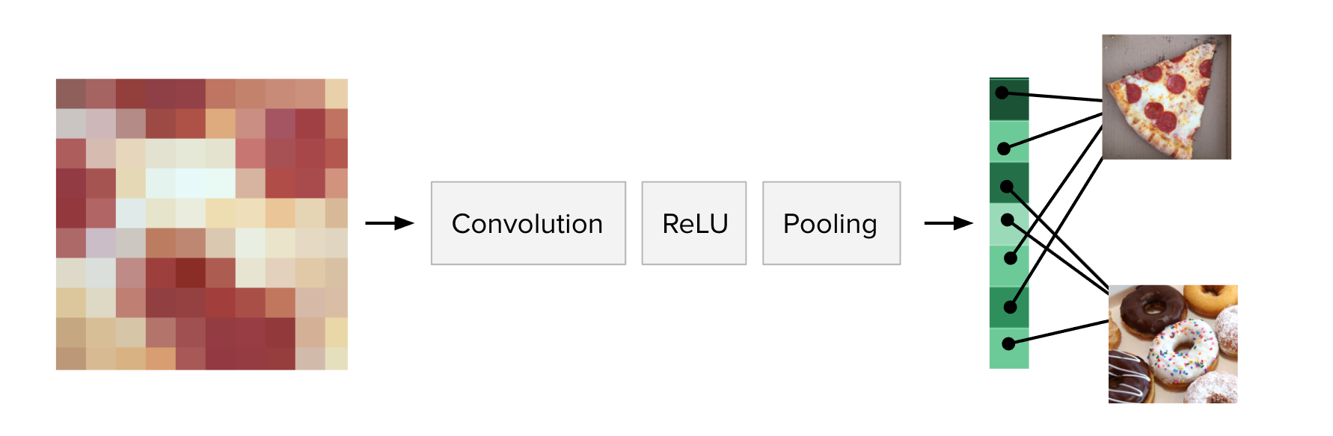Click the fifth light green vector cell
The width and height of the screenshot is (1333, 436).
(x=1009, y=267)
